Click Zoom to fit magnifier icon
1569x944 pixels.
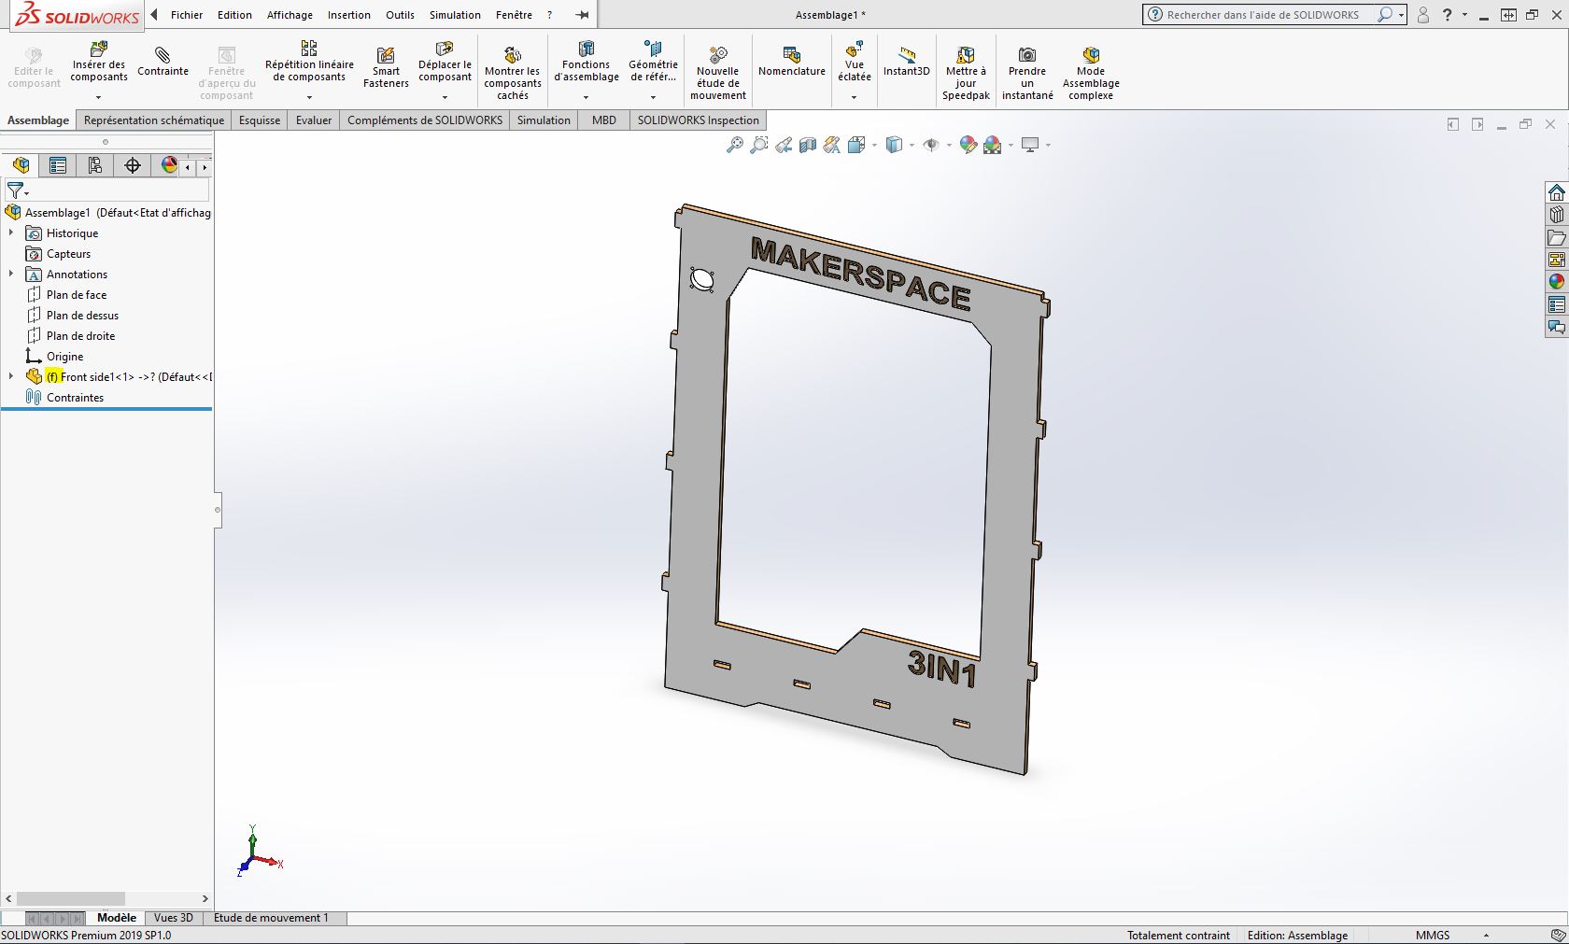735,145
